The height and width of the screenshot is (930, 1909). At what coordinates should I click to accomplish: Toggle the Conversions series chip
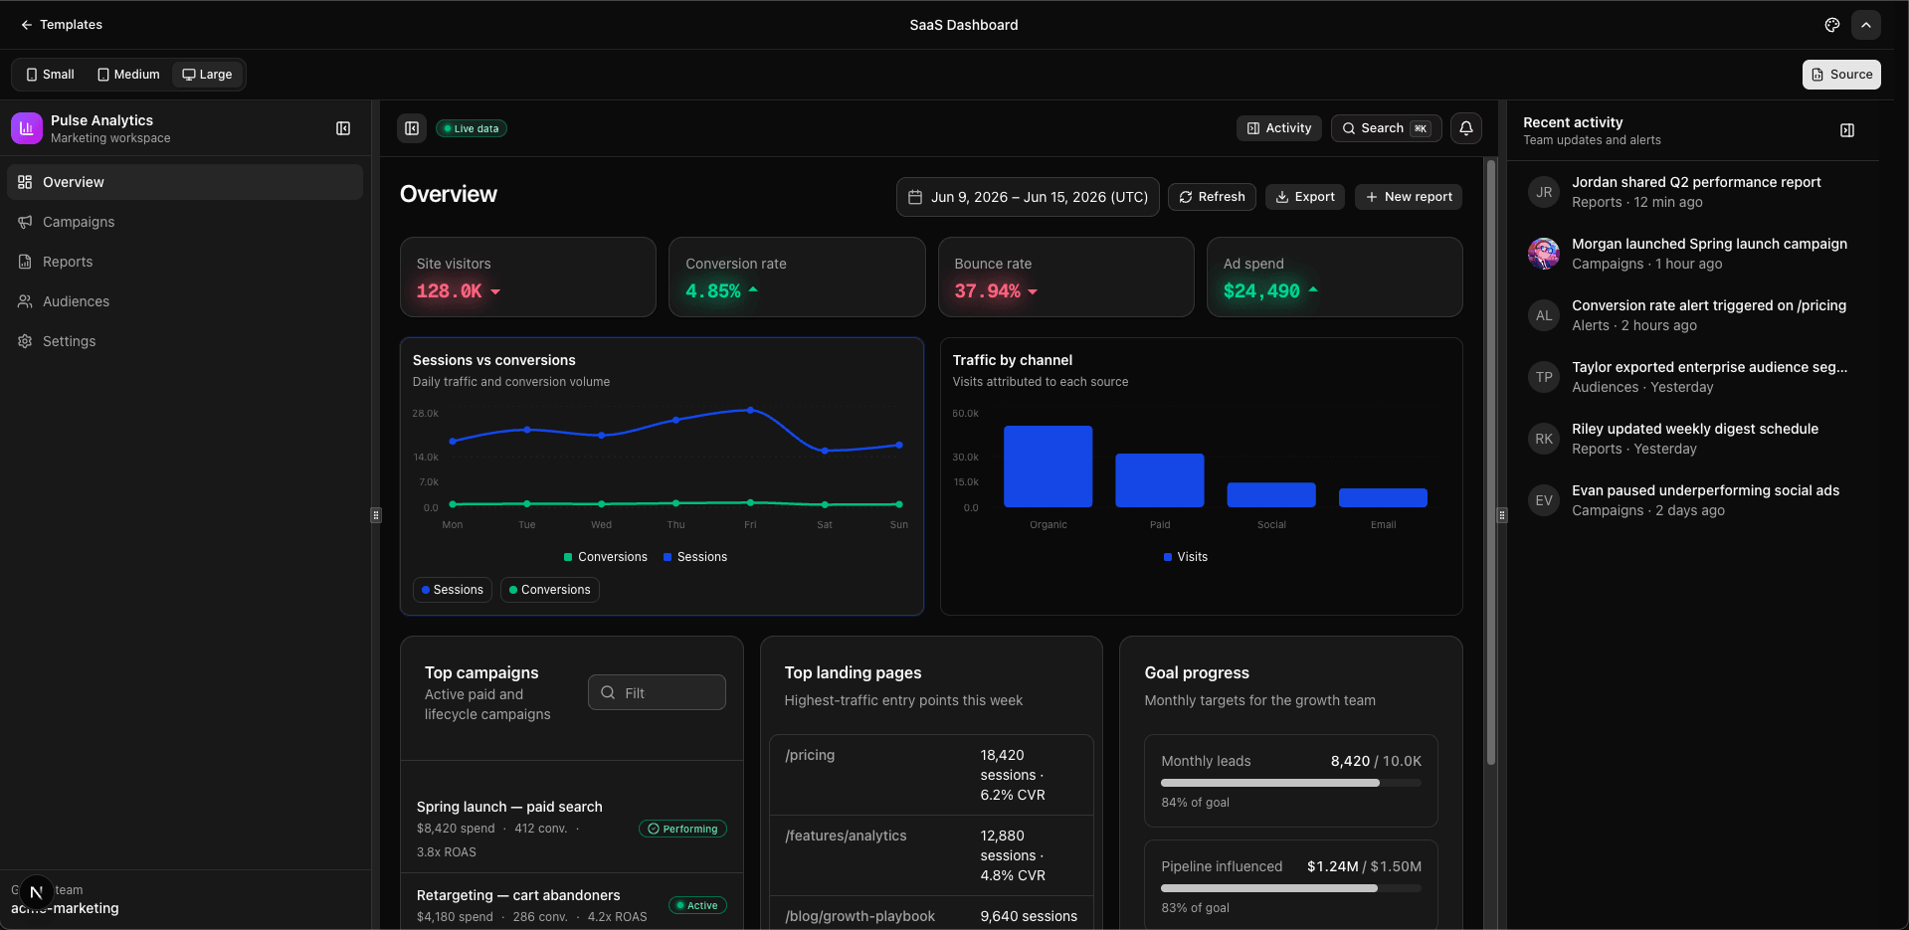coord(549,590)
